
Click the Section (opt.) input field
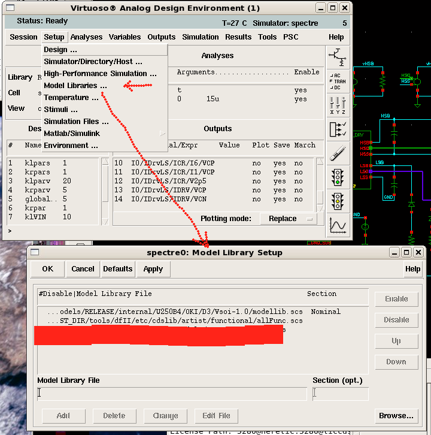(x=341, y=394)
